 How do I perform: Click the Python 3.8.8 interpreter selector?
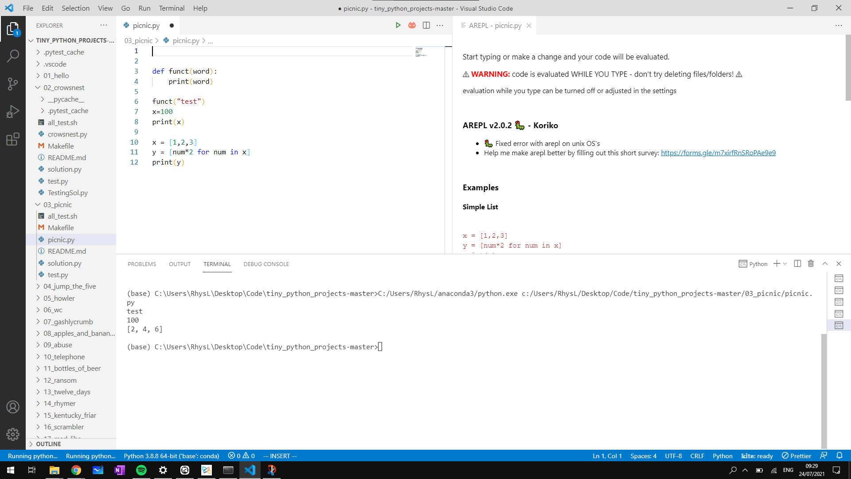tap(172, 455)
